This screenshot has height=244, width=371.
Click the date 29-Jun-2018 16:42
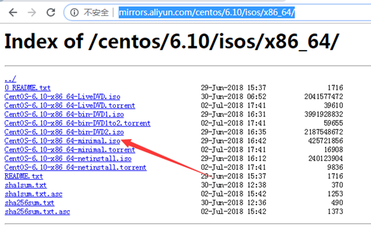(234, 141)
